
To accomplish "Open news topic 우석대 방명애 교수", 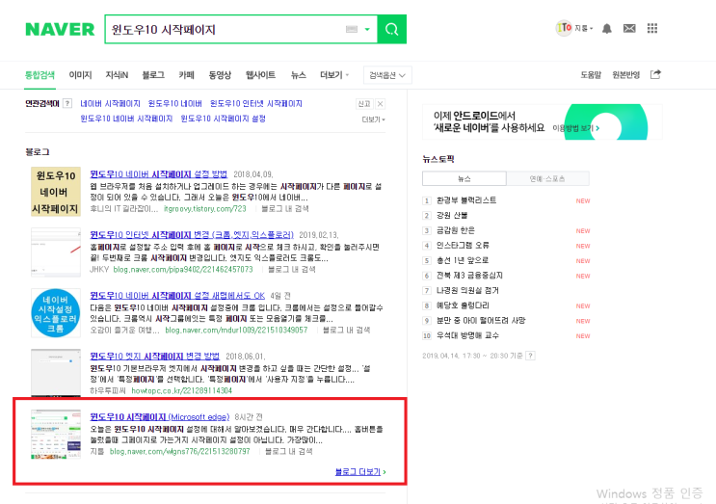I will click(x=467, y=336).
